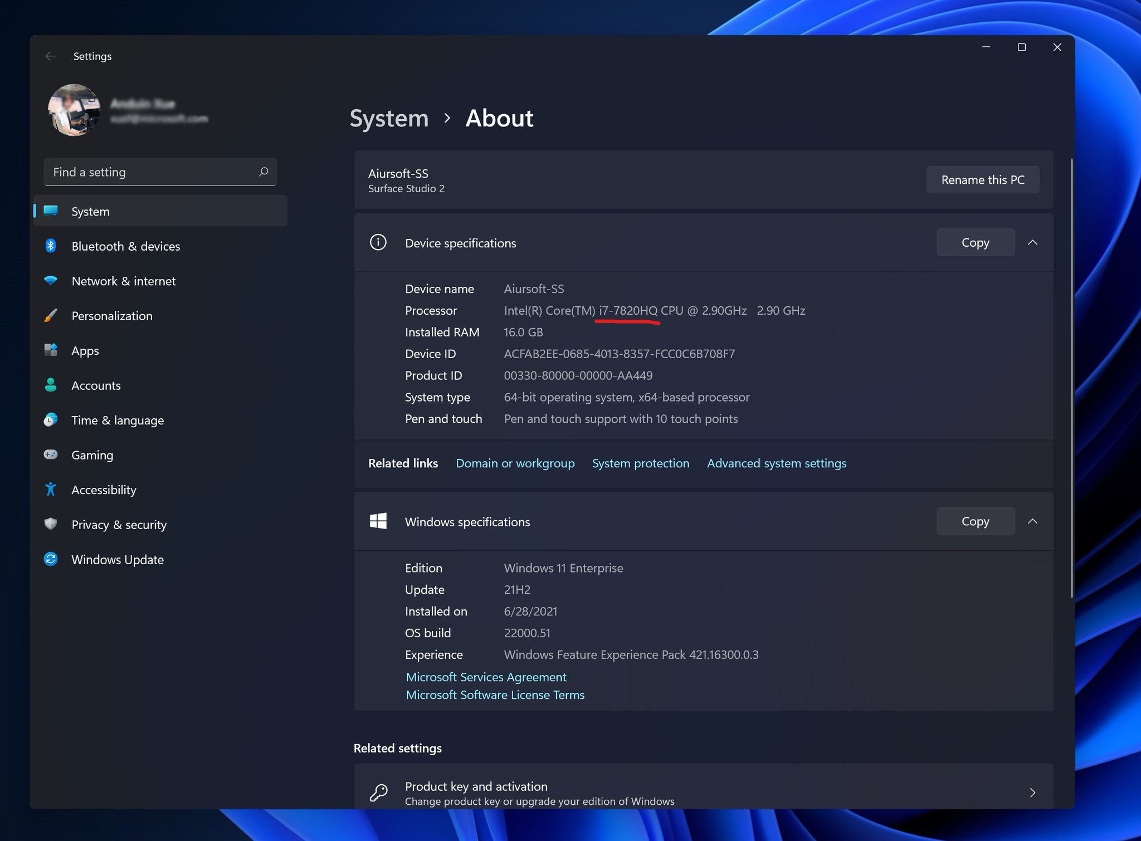Click the Rename this PC button
The width and height of the screenshot is (1141, 841).
click(x=982, y=179)
